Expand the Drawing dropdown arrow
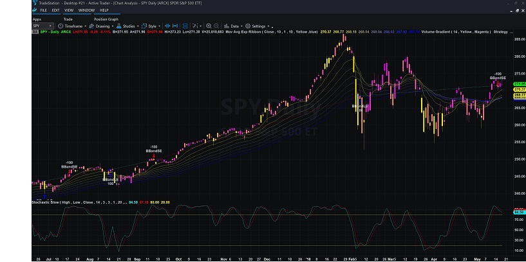The height and width of the screenshot is (262, 526). coord(113,26)
